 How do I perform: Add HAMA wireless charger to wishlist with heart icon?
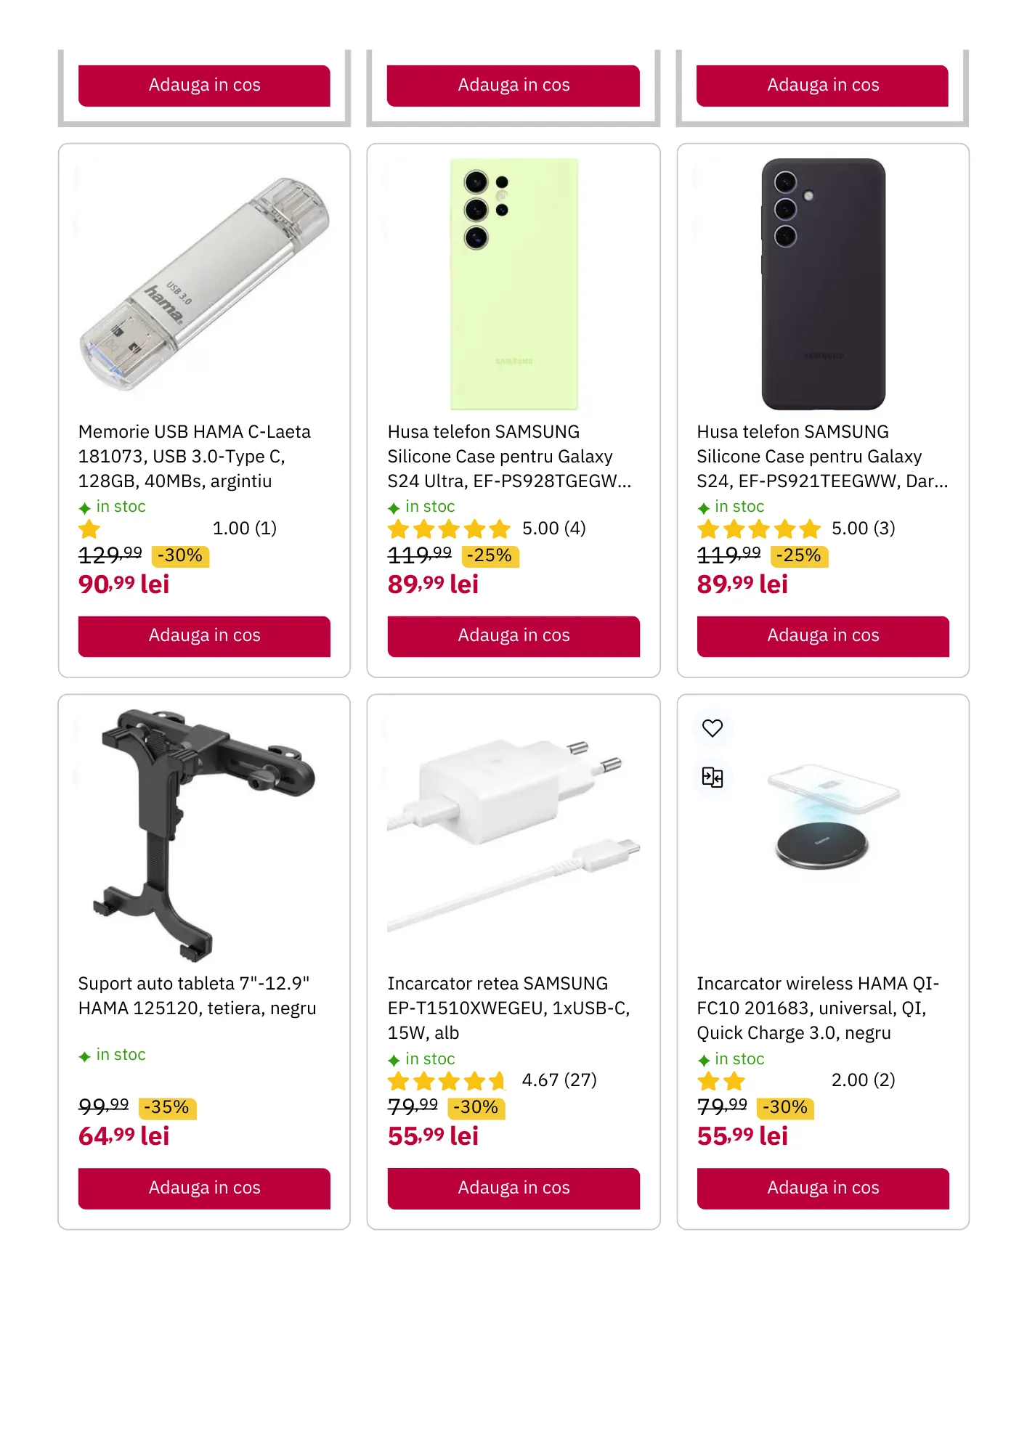(712, 728)
